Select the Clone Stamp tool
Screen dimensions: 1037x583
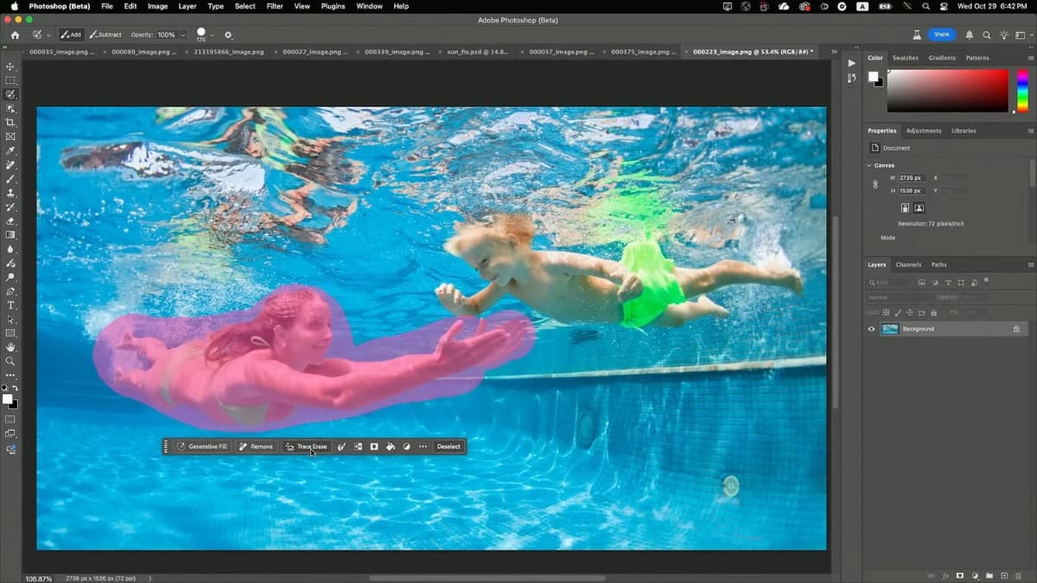tap(10, 193)
